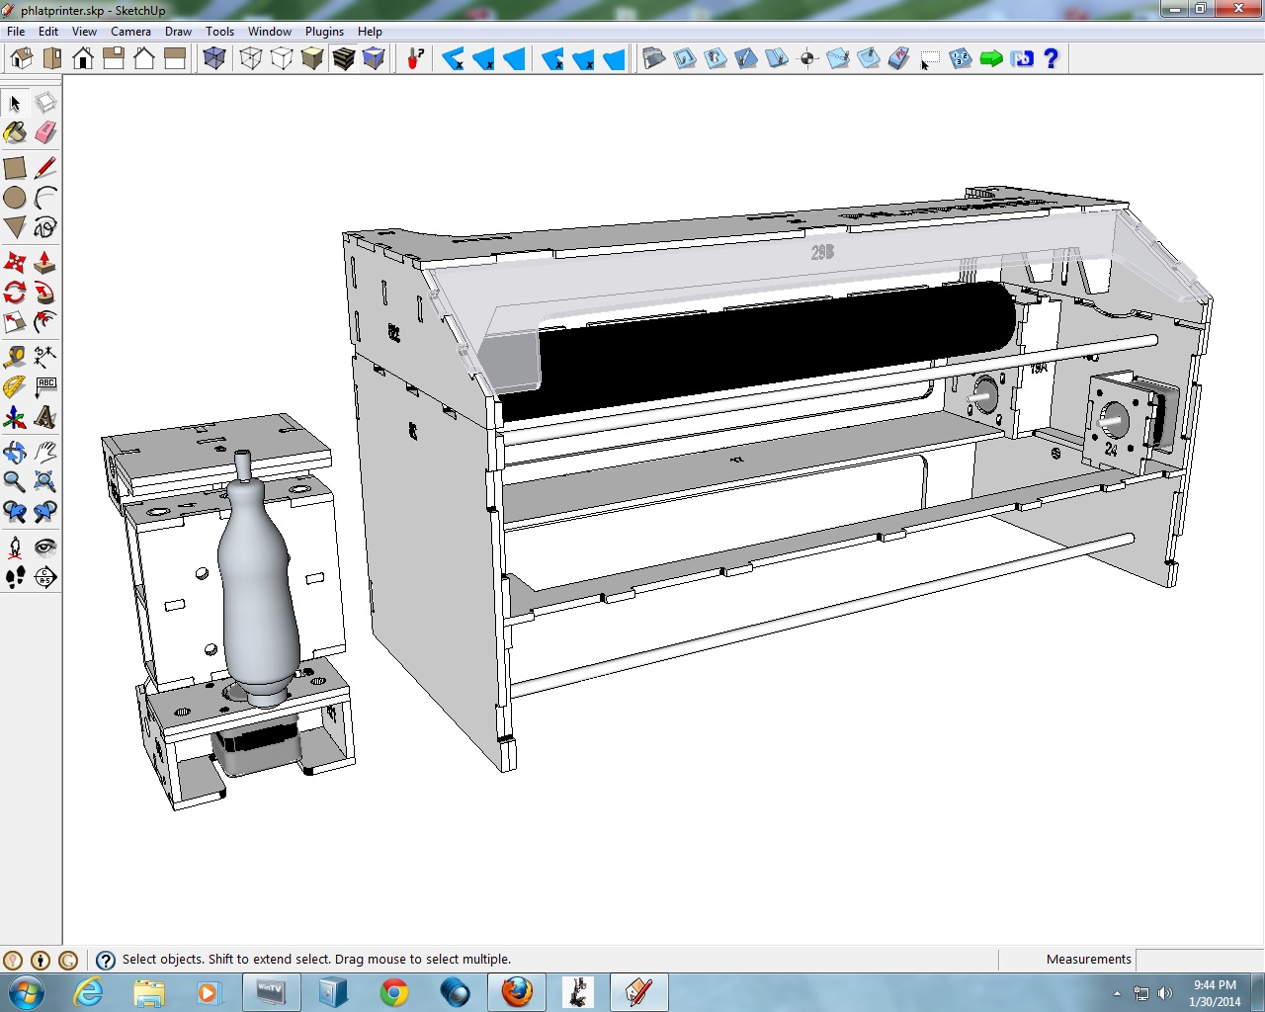Click the Measurements input box
The height and width of the screenshot is (1012, 1265).
[1199, 960]
